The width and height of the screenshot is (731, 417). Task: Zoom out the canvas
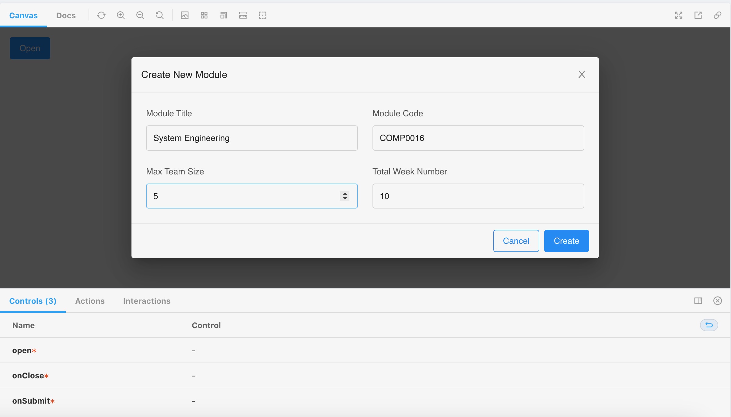tap(140, 15)
